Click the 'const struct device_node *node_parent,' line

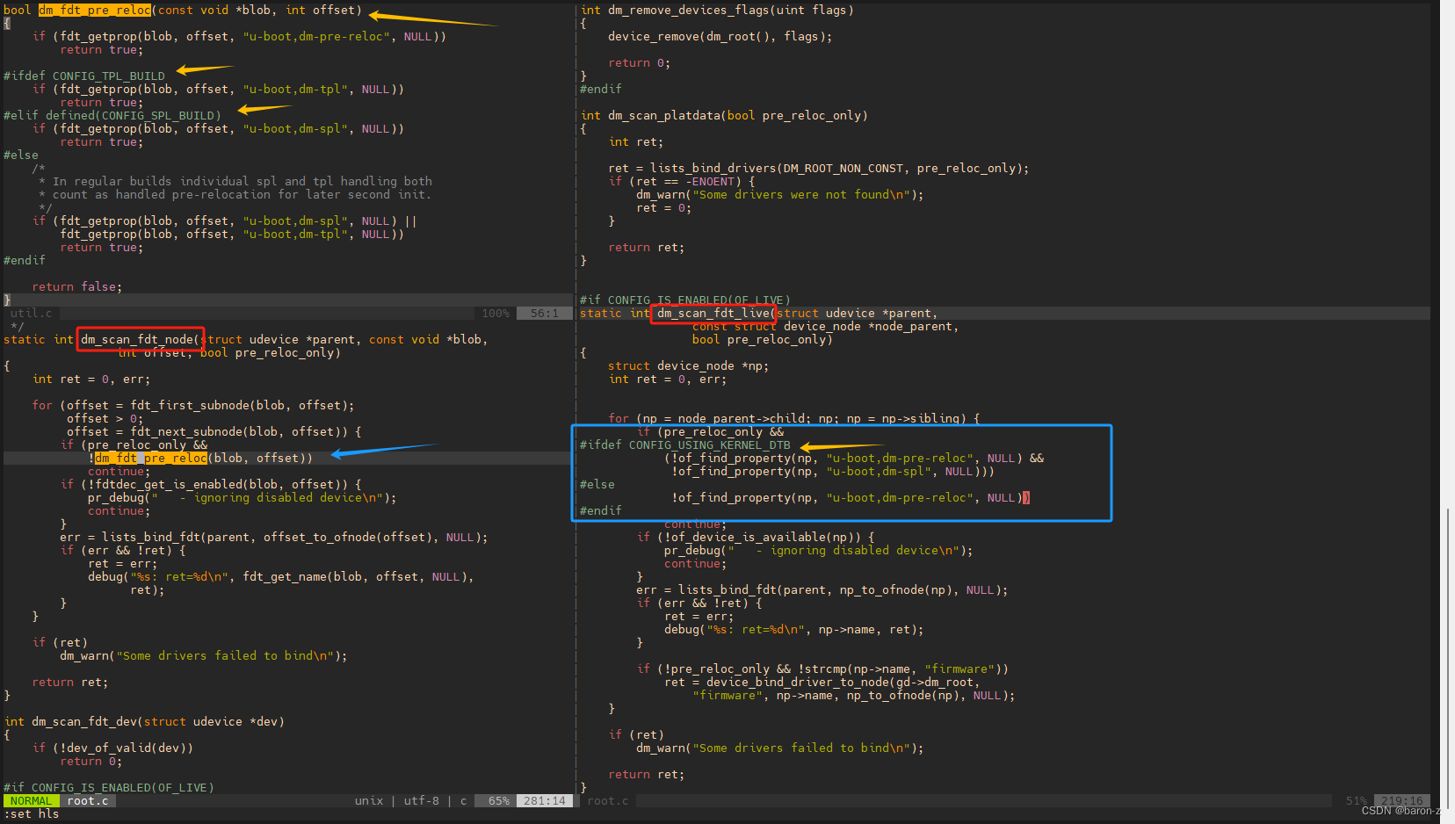(826, 326)
